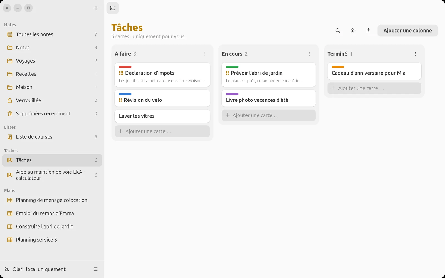The height and width of the screenshot is (278, 445).
Task: Add a card in the Terminé column
Action: (374, 88)
